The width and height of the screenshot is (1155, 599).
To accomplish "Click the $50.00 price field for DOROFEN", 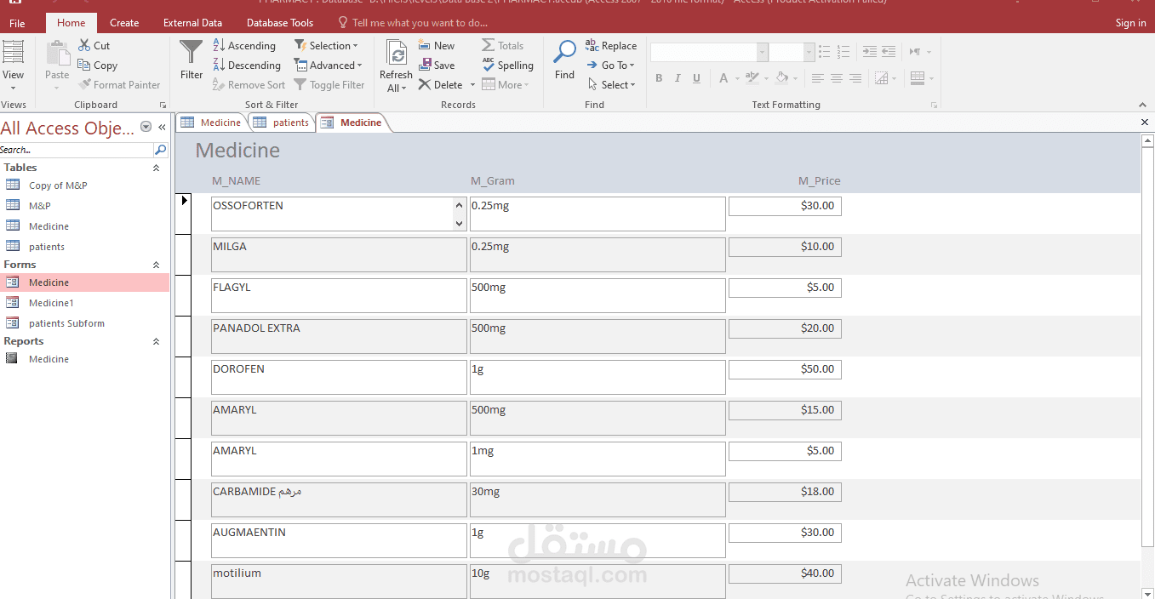I will [x=785, y=369].
